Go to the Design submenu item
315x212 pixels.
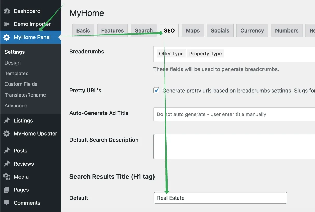[12, 63]
